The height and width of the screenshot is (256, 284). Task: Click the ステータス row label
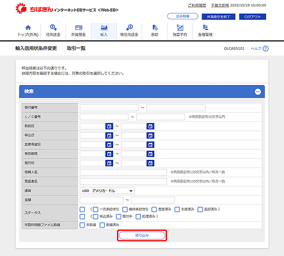pos(33,213)
